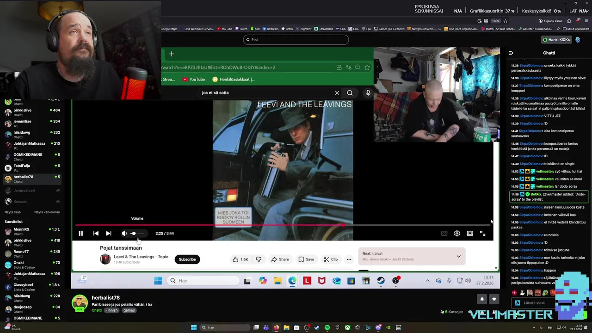Open Henkilöasiakkaat bookmark in inner browser
The height and width of the screenshot is (333, 592).
pos(234,80)
